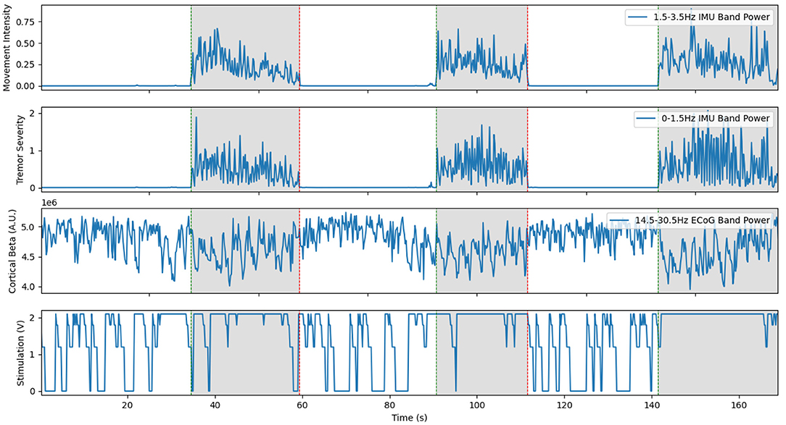Click the "14.5-30.5Hz ECoG Band Power" legend label
The width and height of the screenshot is (786, 425).
tap(703, 220)
